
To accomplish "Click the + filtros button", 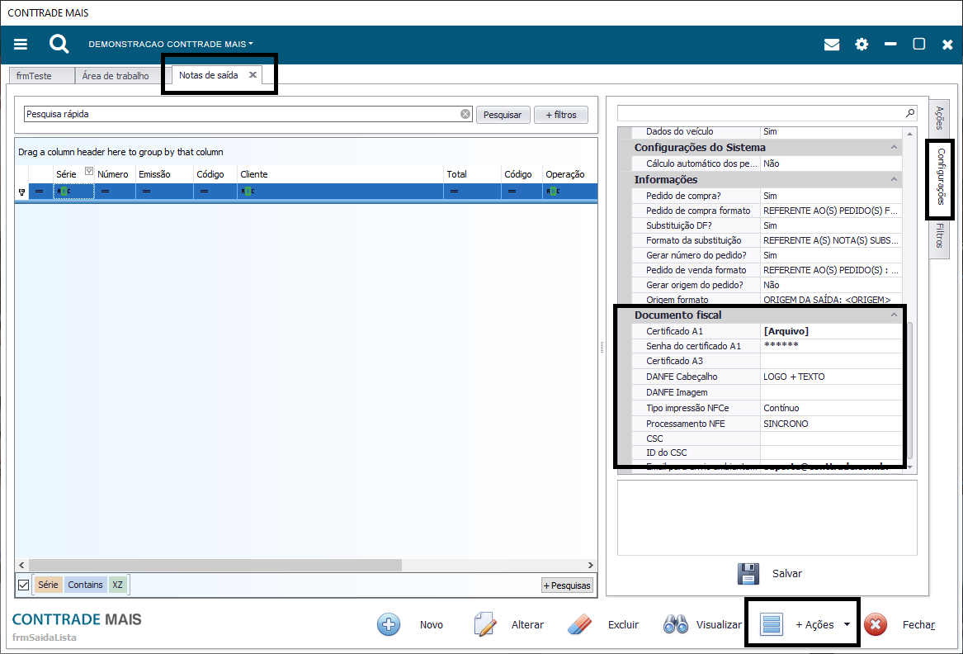I will click(561, 115).
